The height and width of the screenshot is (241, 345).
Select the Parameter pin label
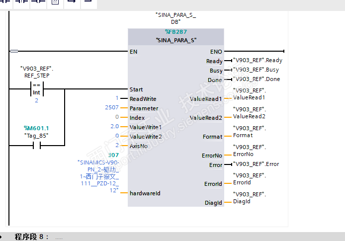[x=144, y=108]
